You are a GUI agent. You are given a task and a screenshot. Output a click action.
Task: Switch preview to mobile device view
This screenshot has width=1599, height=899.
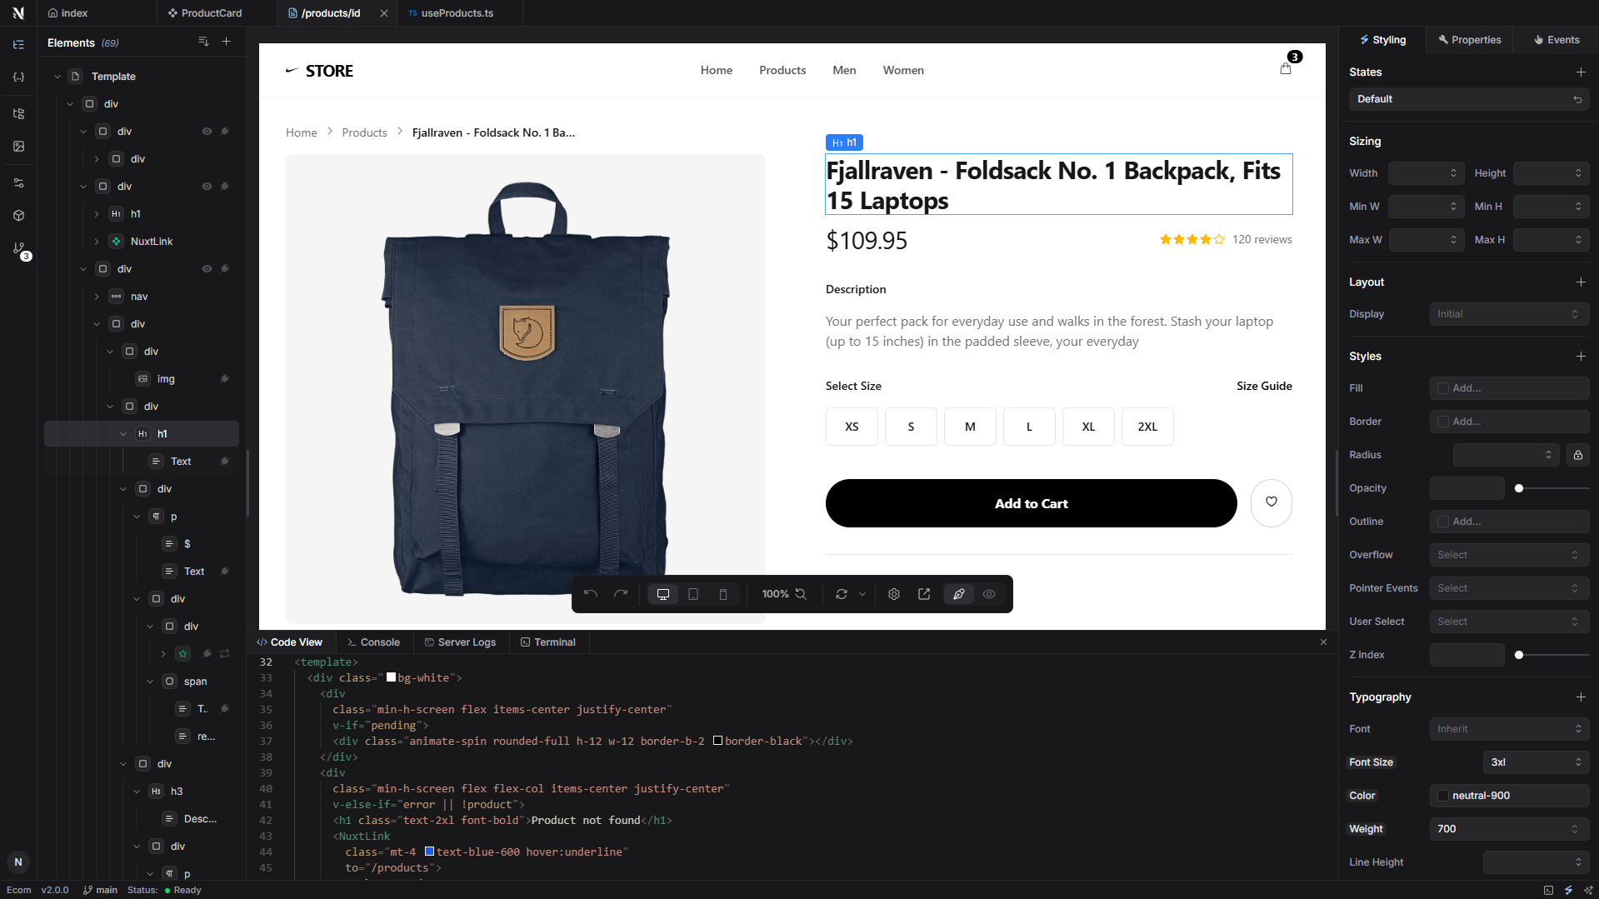pos(723,594)
